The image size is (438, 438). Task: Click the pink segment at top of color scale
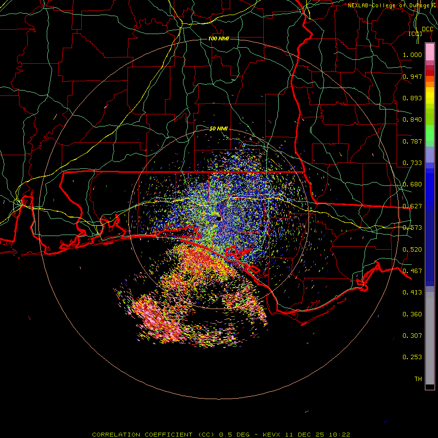pyautogui.click(x=430, y=52)
